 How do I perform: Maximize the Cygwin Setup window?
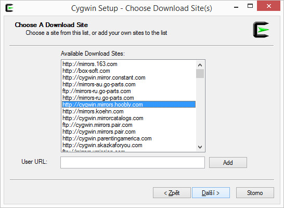[250, 6]
